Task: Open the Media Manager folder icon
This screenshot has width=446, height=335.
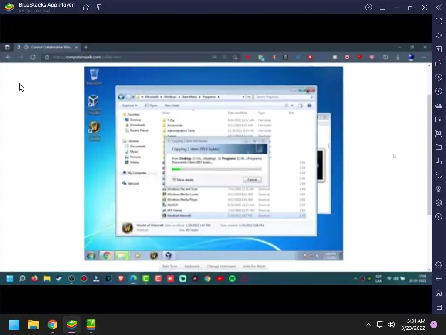Action: 439,147
